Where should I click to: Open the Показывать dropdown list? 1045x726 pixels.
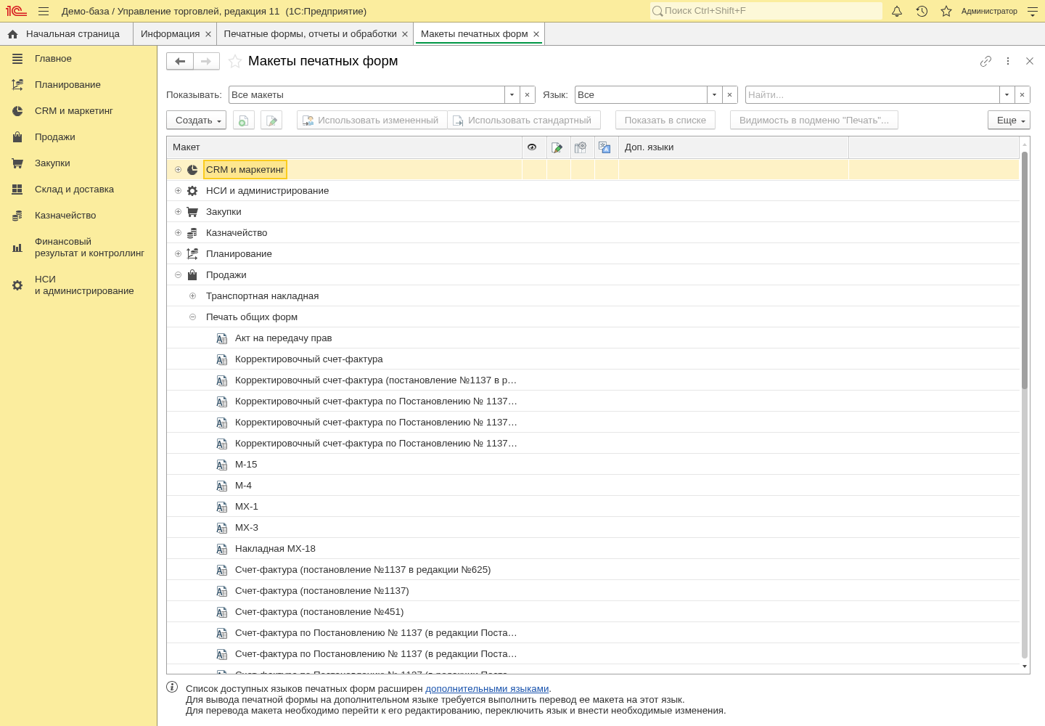pyautogui.click(x=512, y=95)
